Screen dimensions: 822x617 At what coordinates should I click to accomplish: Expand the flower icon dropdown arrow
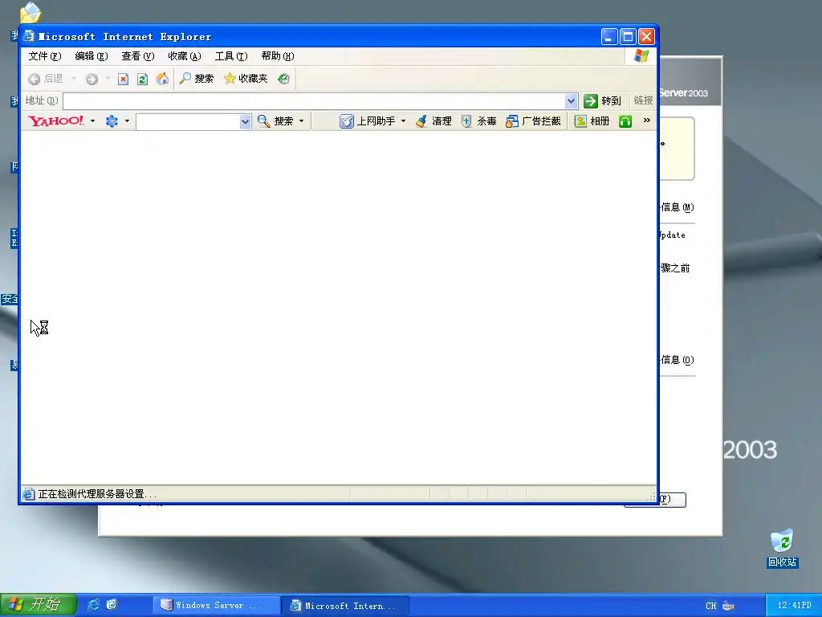(127, 121)
